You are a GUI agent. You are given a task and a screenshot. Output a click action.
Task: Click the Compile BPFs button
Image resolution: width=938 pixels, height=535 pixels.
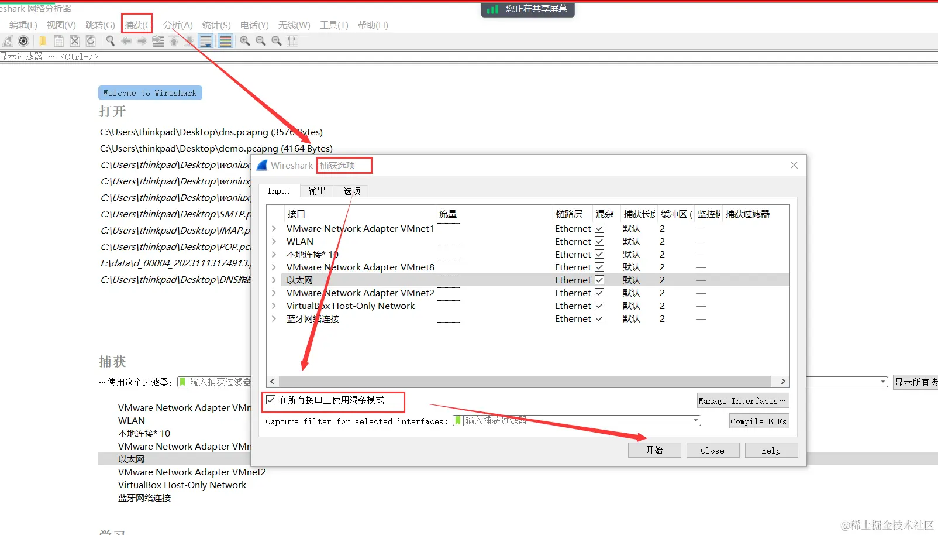coord(759,421)
